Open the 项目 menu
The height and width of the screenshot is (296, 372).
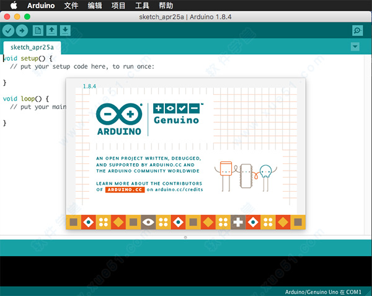coord(118,6)
